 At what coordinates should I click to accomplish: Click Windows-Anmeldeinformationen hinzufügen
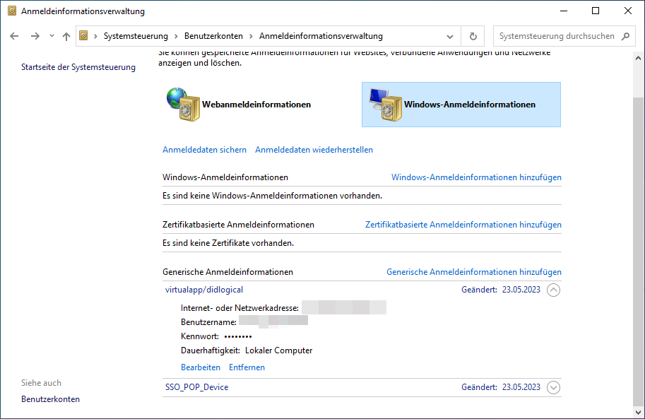click(476, 177)
